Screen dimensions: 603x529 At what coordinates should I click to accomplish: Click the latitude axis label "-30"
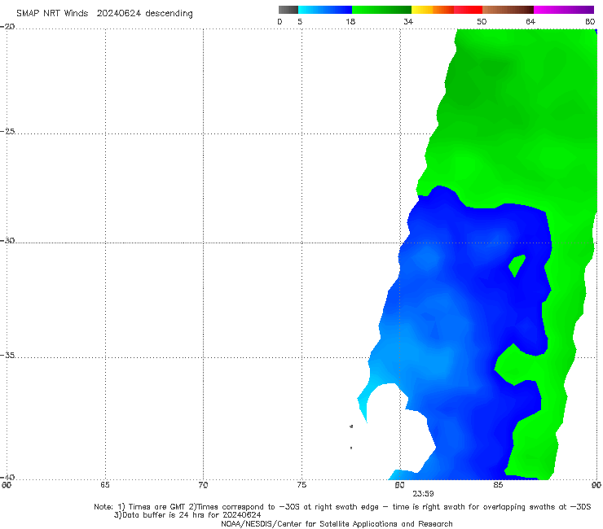click(7, 240)
